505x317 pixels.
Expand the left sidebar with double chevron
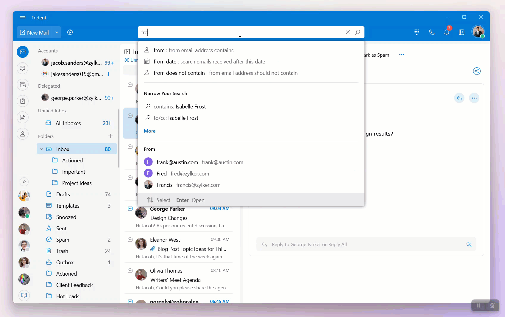tap(24, 182)
